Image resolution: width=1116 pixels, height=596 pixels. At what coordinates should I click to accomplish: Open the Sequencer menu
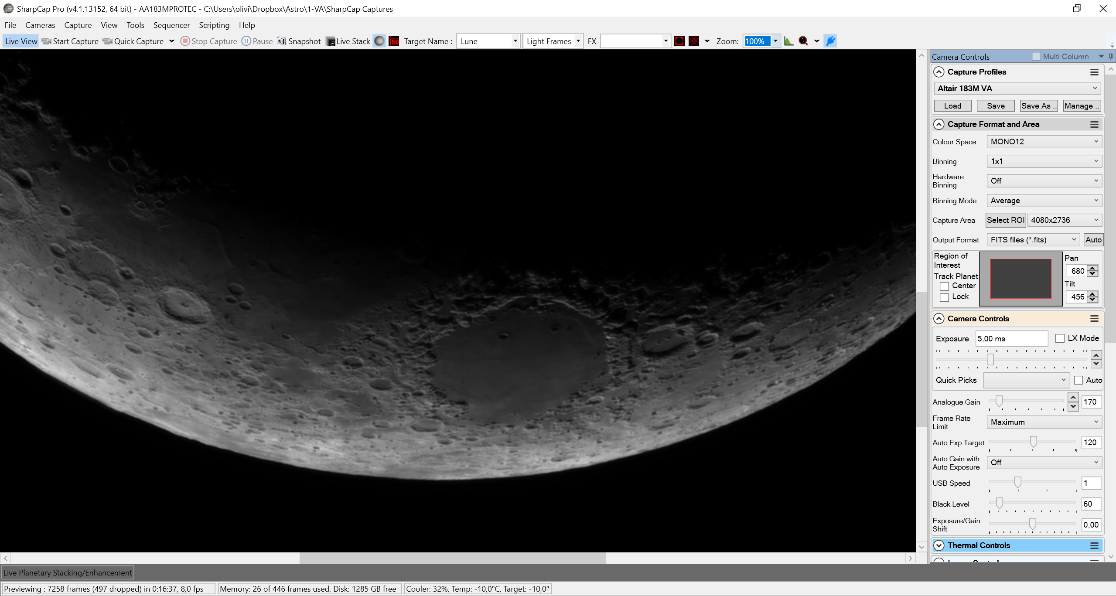[171, 25]
